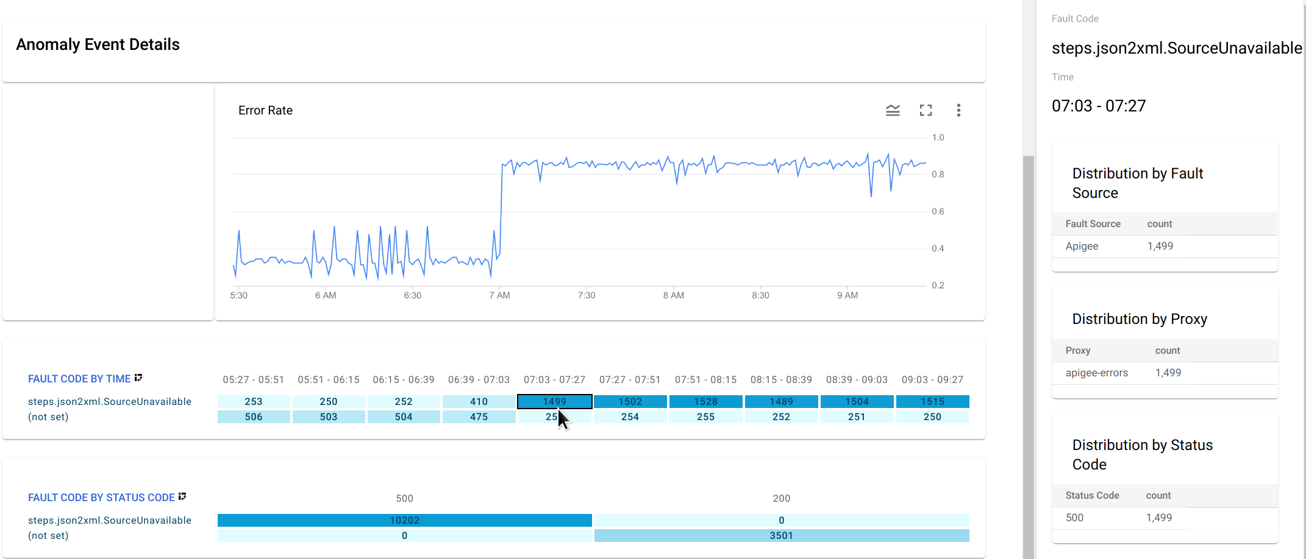Click the 1528 fault count cell
This screenshot has height=559, width=1306.
click(705, 402)
